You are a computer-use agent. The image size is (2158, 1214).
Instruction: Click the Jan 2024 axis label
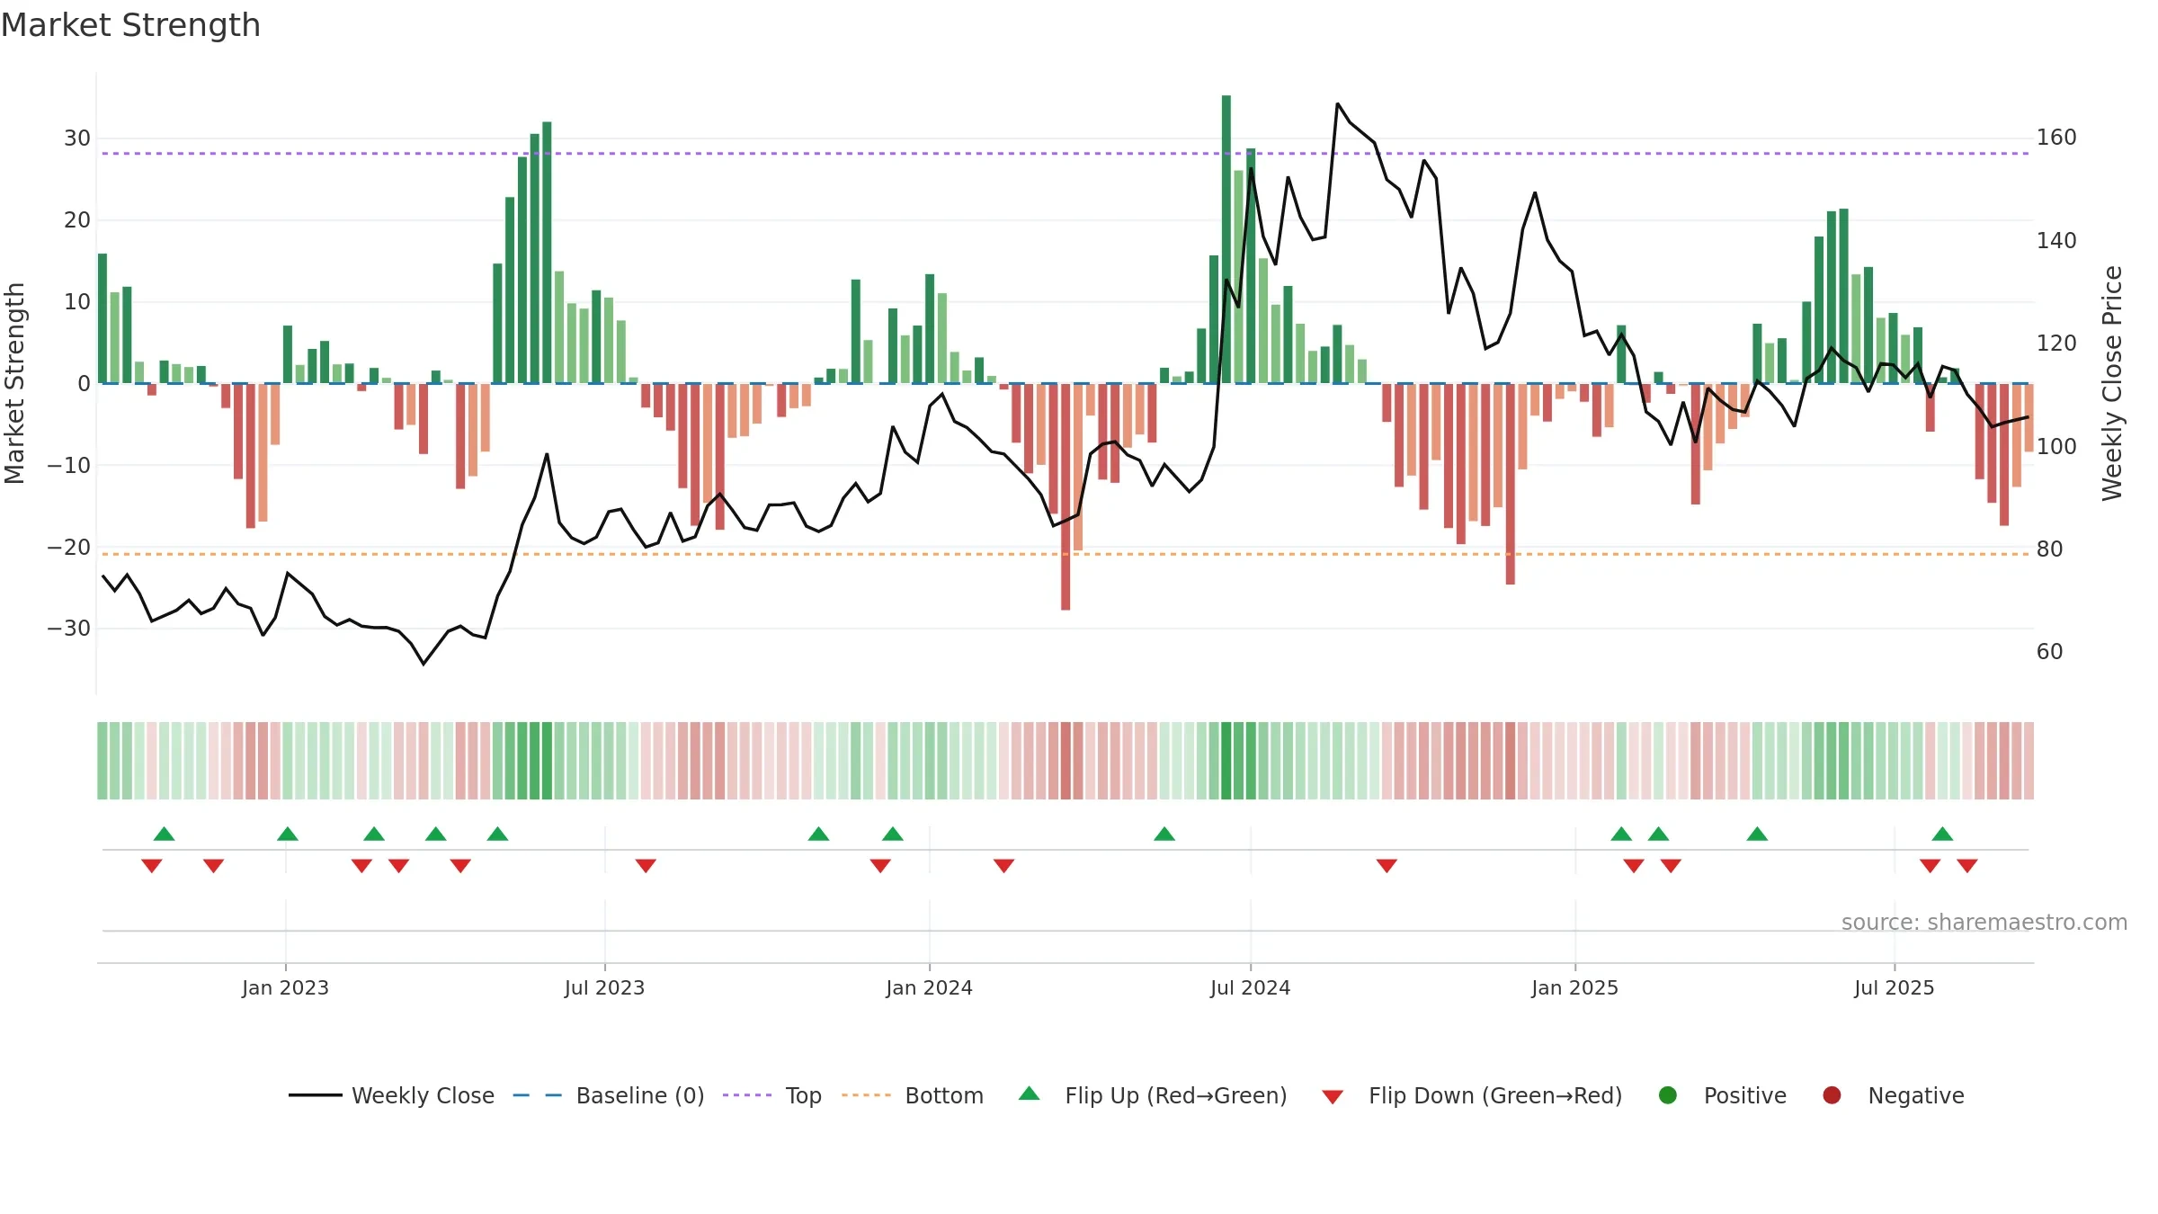(929, 987)
